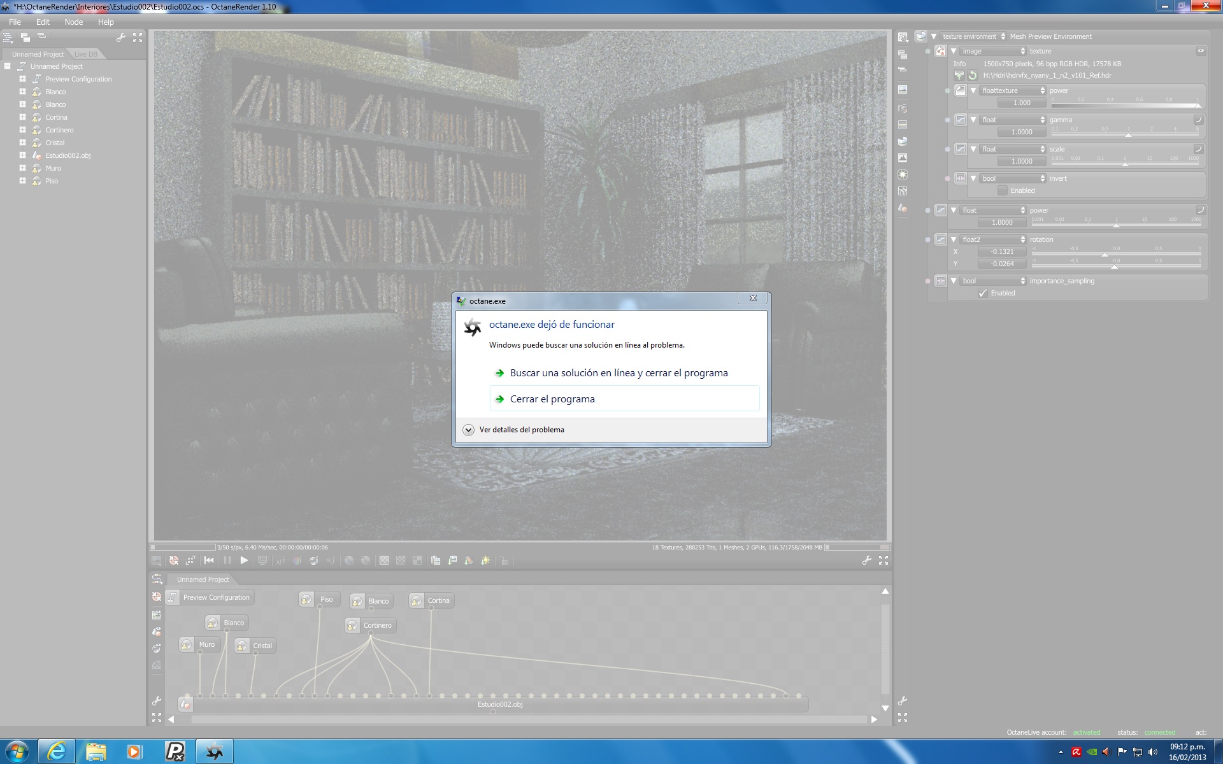This screenshot has height=764, width=1223.
Task: Click the pause render button
Action: (x=227, y=560)
